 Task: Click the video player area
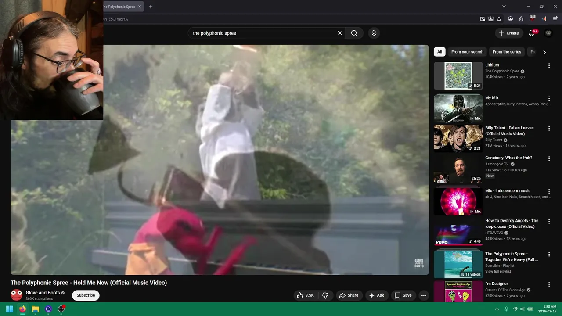(220, 160)
